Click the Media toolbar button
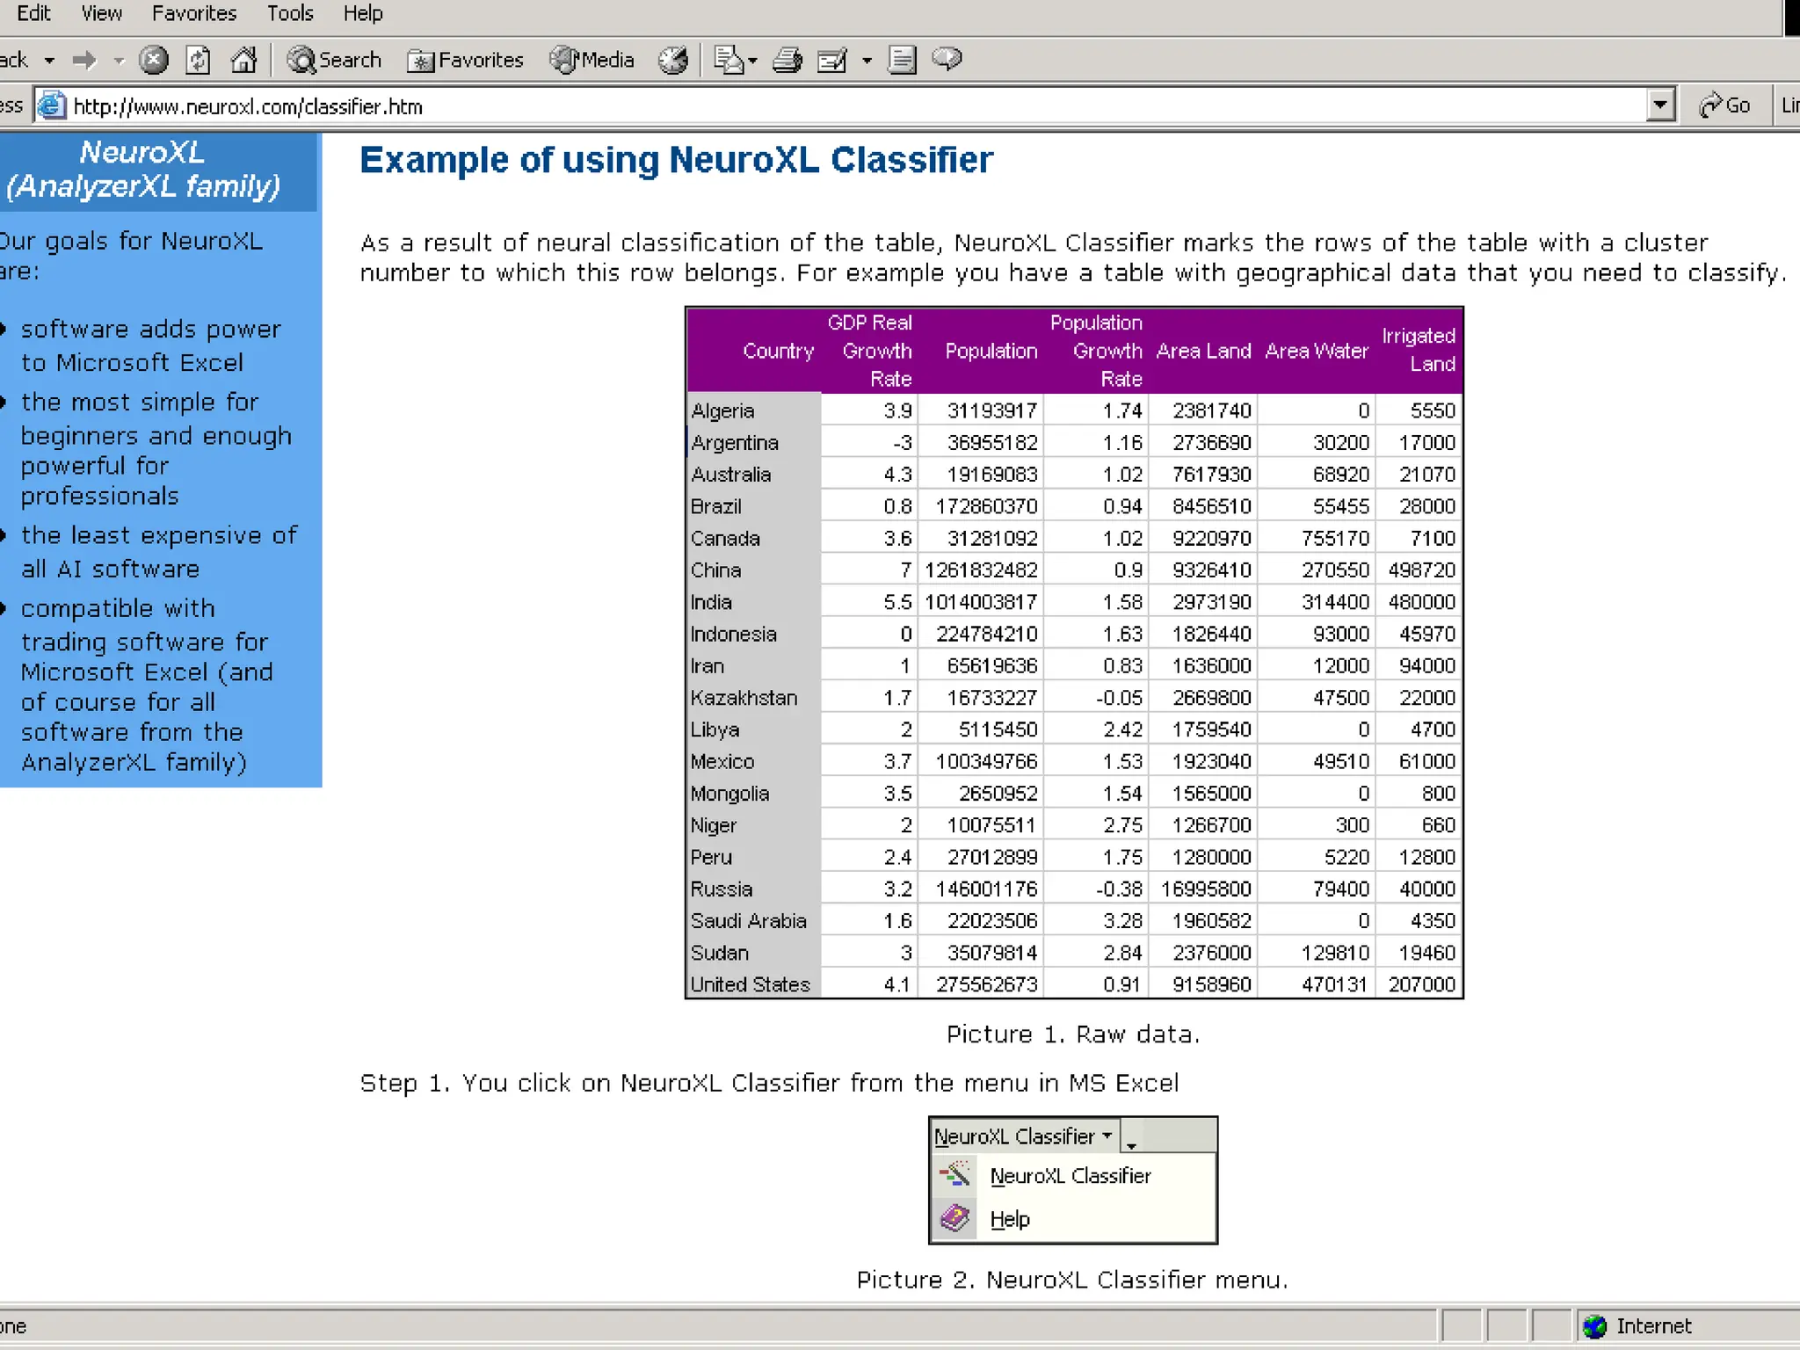Viewport: 1800px width, 1350px height. click(592, 60)
